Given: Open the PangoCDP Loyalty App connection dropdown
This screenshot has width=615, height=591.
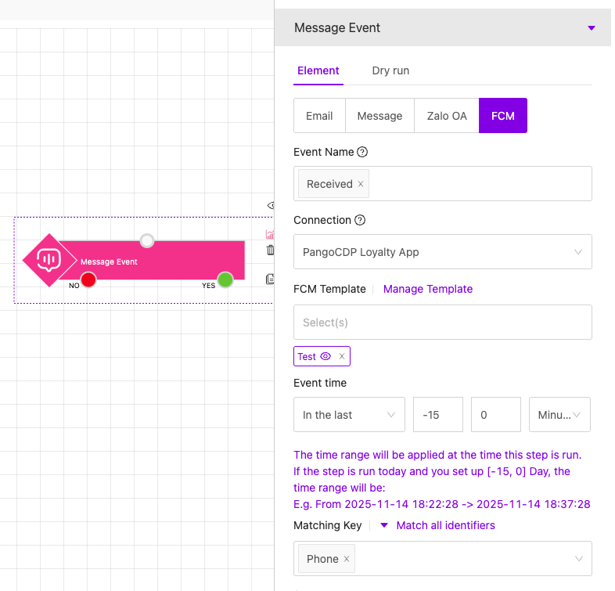Looking at the screenshot, I should pos(442,252).
